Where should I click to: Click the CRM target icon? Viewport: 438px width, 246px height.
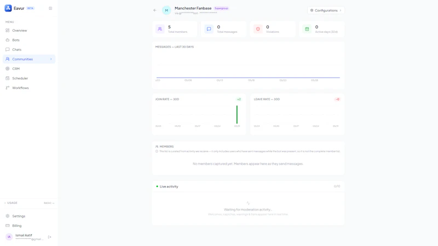pyautogui.click(x=8, y=69)
